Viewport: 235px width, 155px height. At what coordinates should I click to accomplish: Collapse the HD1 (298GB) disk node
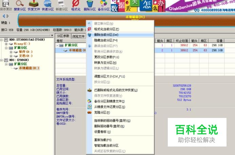[1, 60]
